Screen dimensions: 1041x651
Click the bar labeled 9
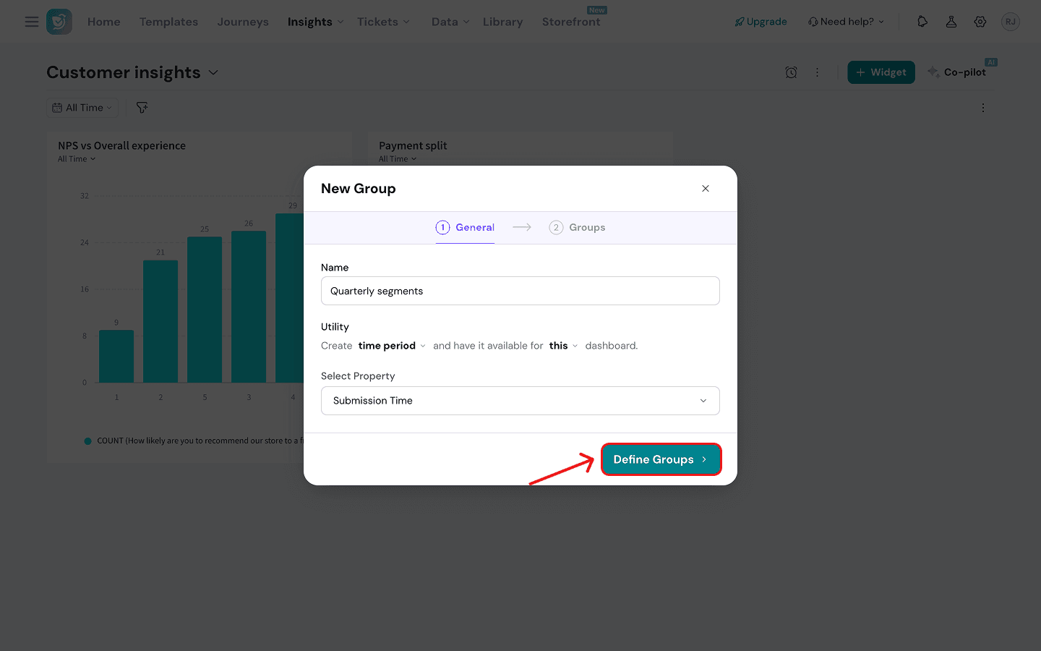pyautogui.click(x=116, y=357)
